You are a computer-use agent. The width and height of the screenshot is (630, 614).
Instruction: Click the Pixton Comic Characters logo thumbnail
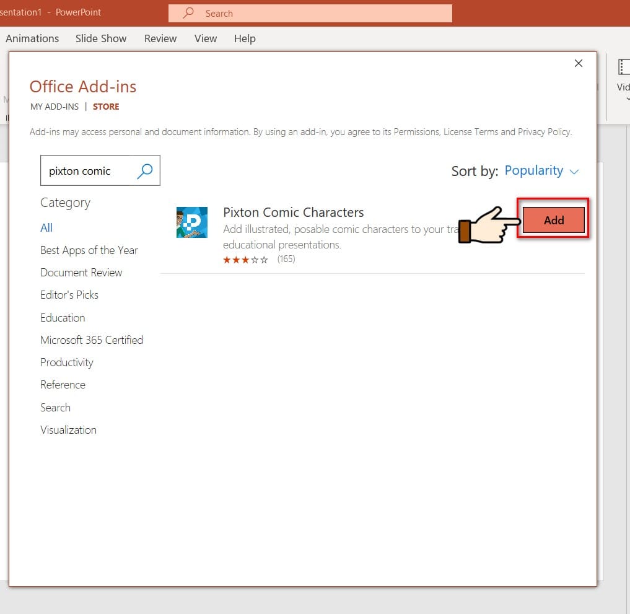point(192,222)
